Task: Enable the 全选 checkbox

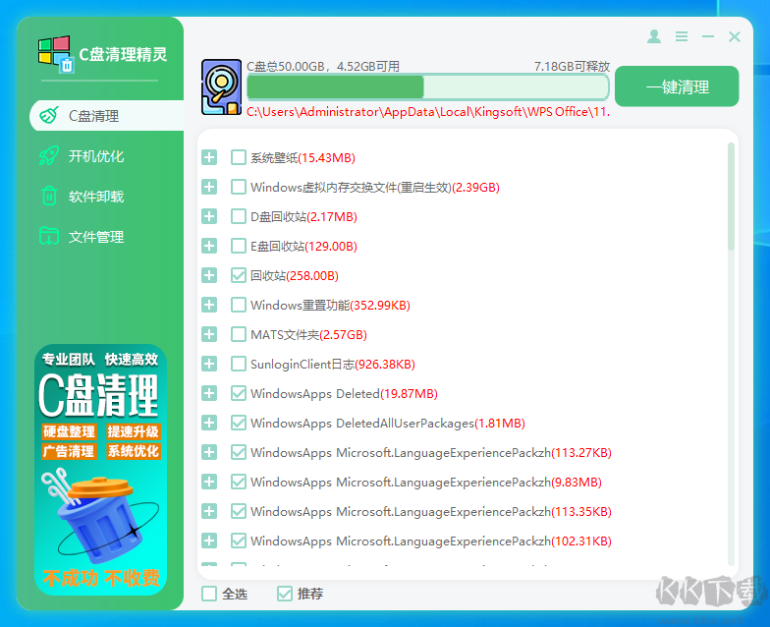Action: (x=209, y=594)
